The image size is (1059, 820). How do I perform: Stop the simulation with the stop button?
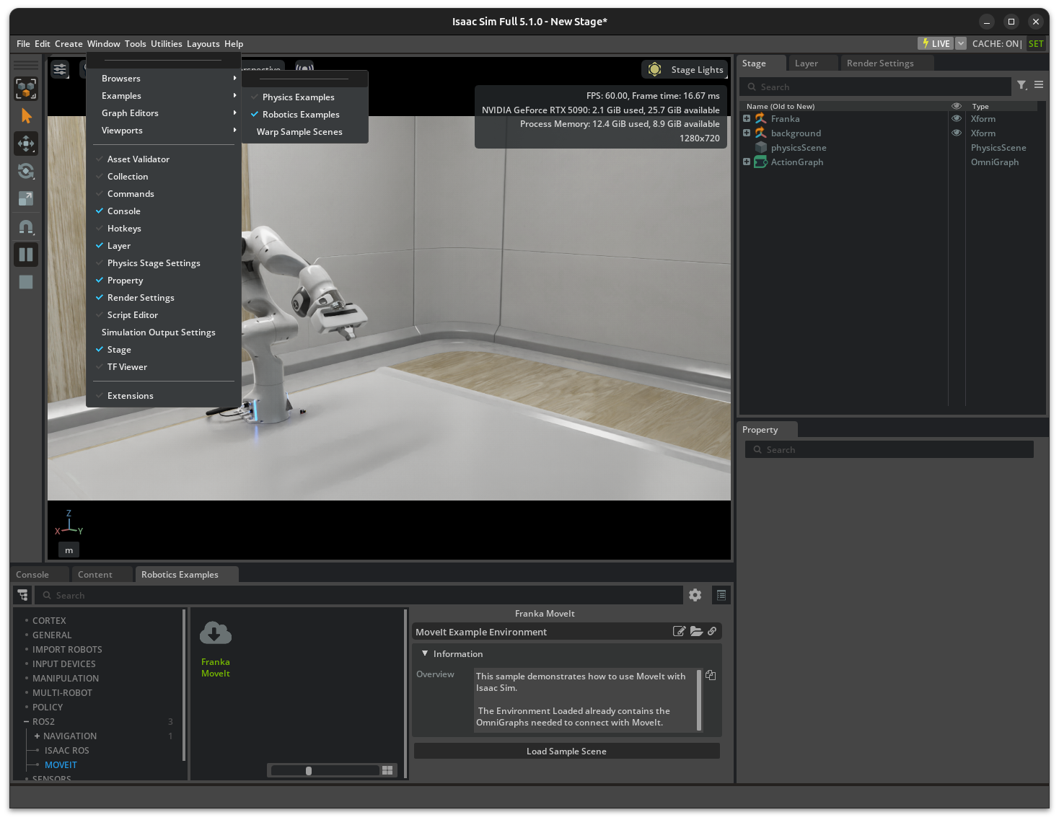pyautogui.click(x=26, y=282)
